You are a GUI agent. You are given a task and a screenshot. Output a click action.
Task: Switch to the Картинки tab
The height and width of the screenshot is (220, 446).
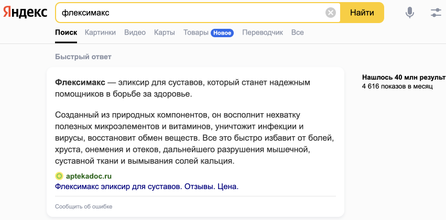[x=100, y=32]
